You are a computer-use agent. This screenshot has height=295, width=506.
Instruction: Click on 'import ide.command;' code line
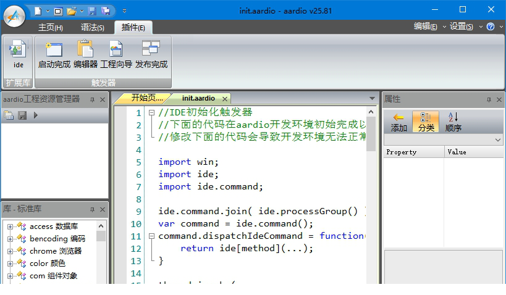point(211,186)
